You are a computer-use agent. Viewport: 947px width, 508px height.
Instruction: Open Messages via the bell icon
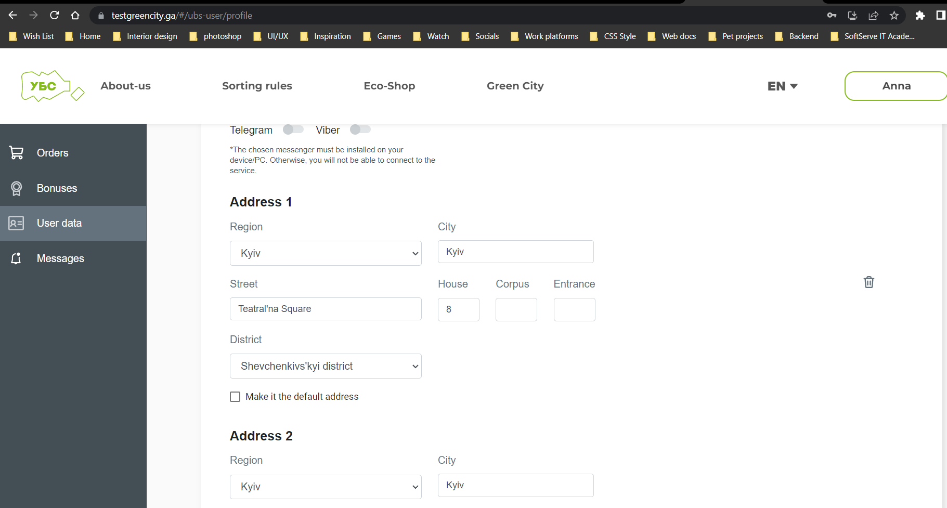[16, 258]
